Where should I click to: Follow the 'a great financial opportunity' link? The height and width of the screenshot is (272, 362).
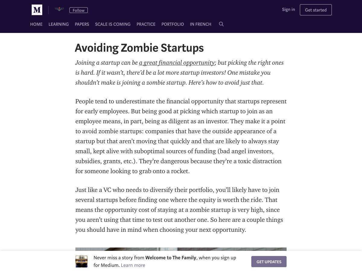pyautogui.click(x=177, y=63)
